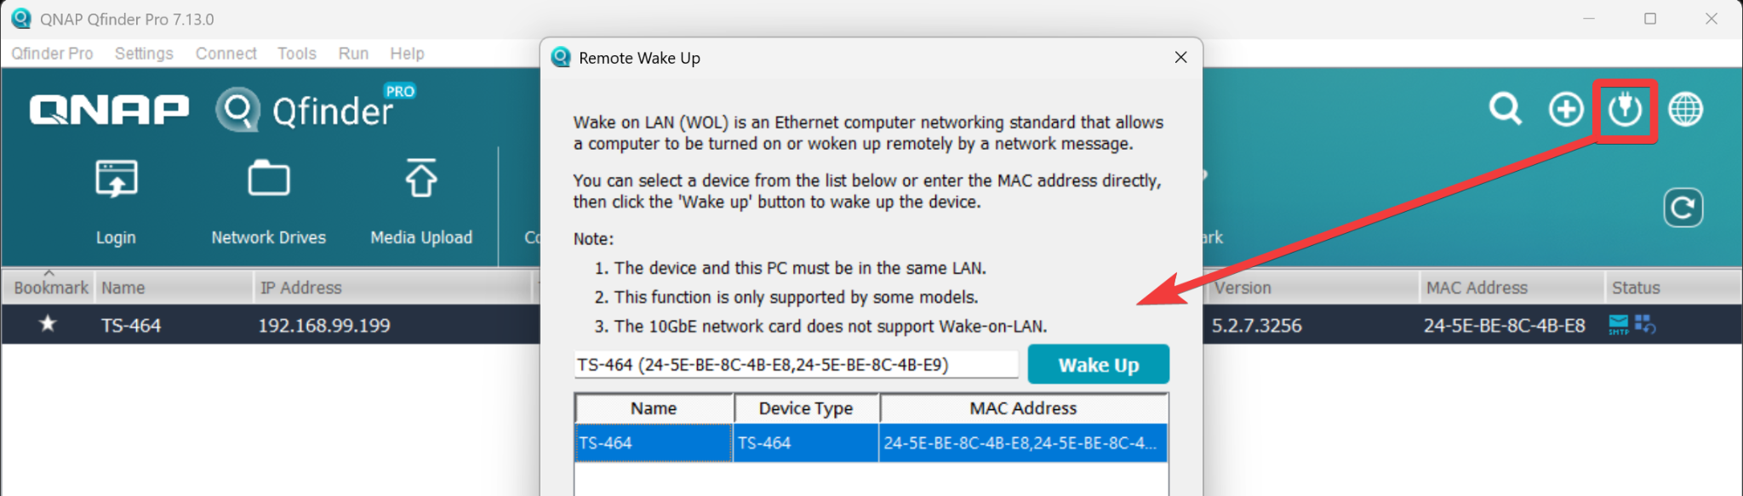Close the Remote Wake Up dialog
Image resolution: width=1743 pixels, height=496 pixels.
pos(1180,57)
